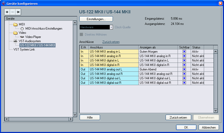Click the Sichtbar column header

point(184,47)
